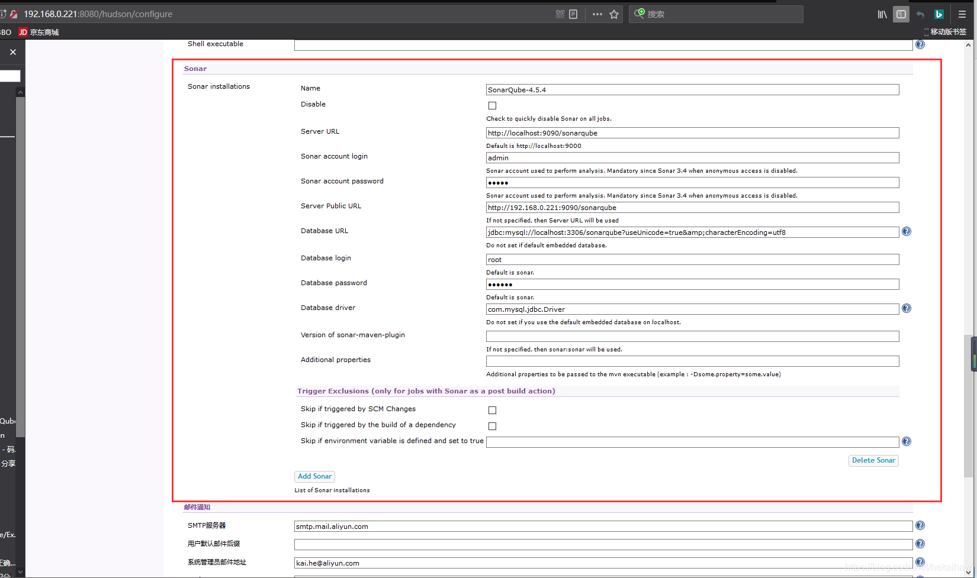Open help icon for Database driver
The height and width of the screenshot is (578, 977).
pos(907,308)
